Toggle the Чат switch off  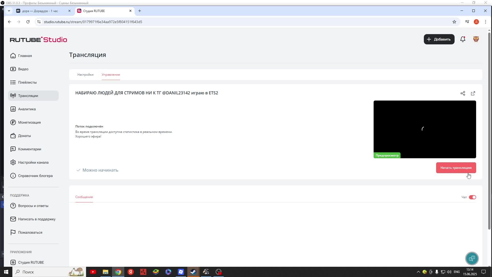tap(473, 197)
